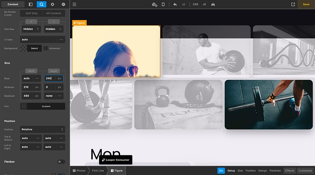Open the external preview icon
The width and height of the screenshot is (315, 175).
(x=293, y=4)
